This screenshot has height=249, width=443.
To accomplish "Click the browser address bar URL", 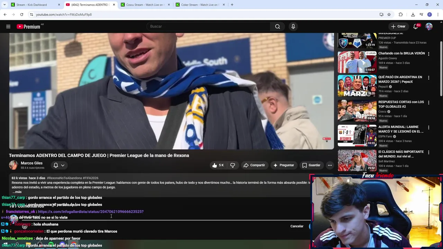I will pyautogui.click(x=64, y=15).
